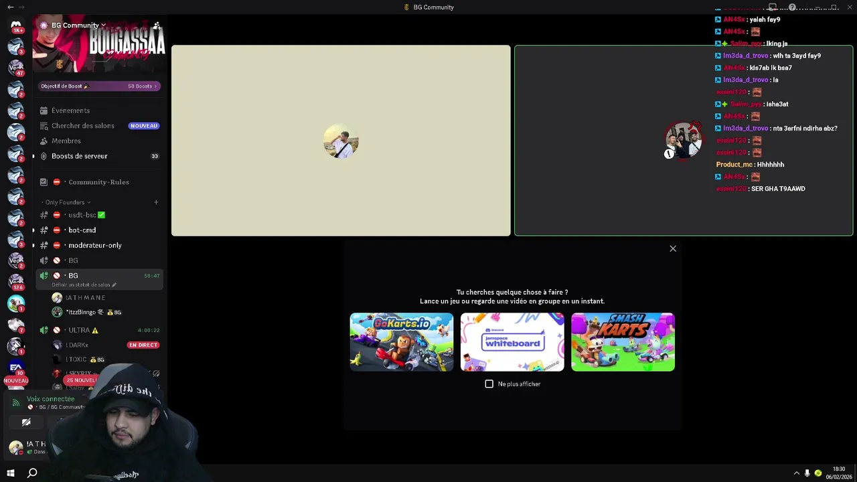Viewport: 857px width, 482px height.
Task: Show hidden system tray icons
Action: point(796,473)
